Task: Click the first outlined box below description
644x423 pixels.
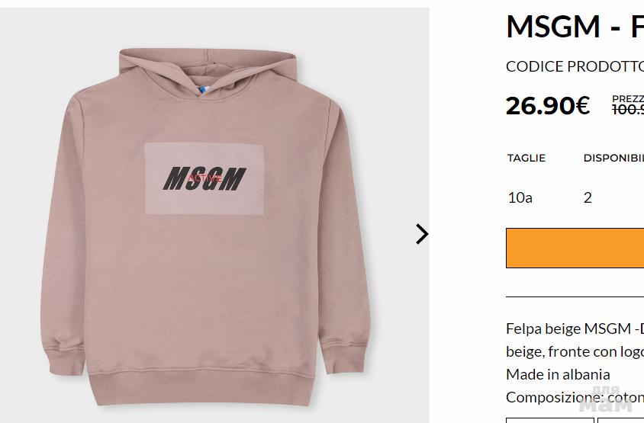Action: pos(550,421)
